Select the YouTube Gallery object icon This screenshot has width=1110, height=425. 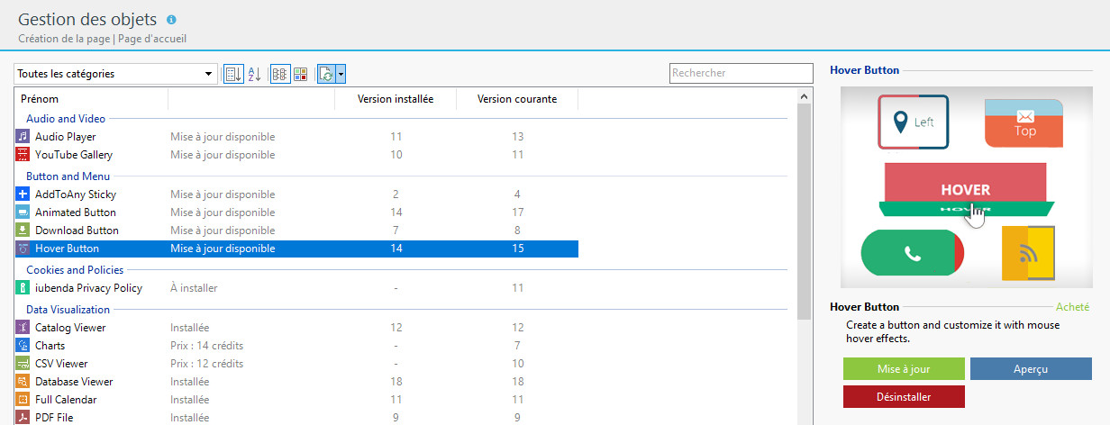pyautogui.click(x=23, y=155)
